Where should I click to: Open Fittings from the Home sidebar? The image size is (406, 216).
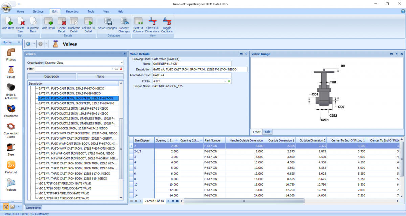click(11, 55)
